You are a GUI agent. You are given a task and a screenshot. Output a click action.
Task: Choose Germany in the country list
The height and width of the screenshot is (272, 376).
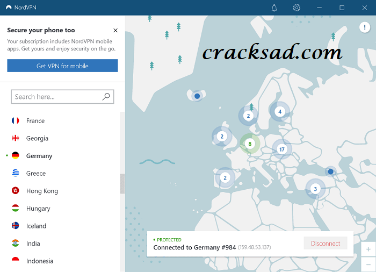click(x=39, y=156)
